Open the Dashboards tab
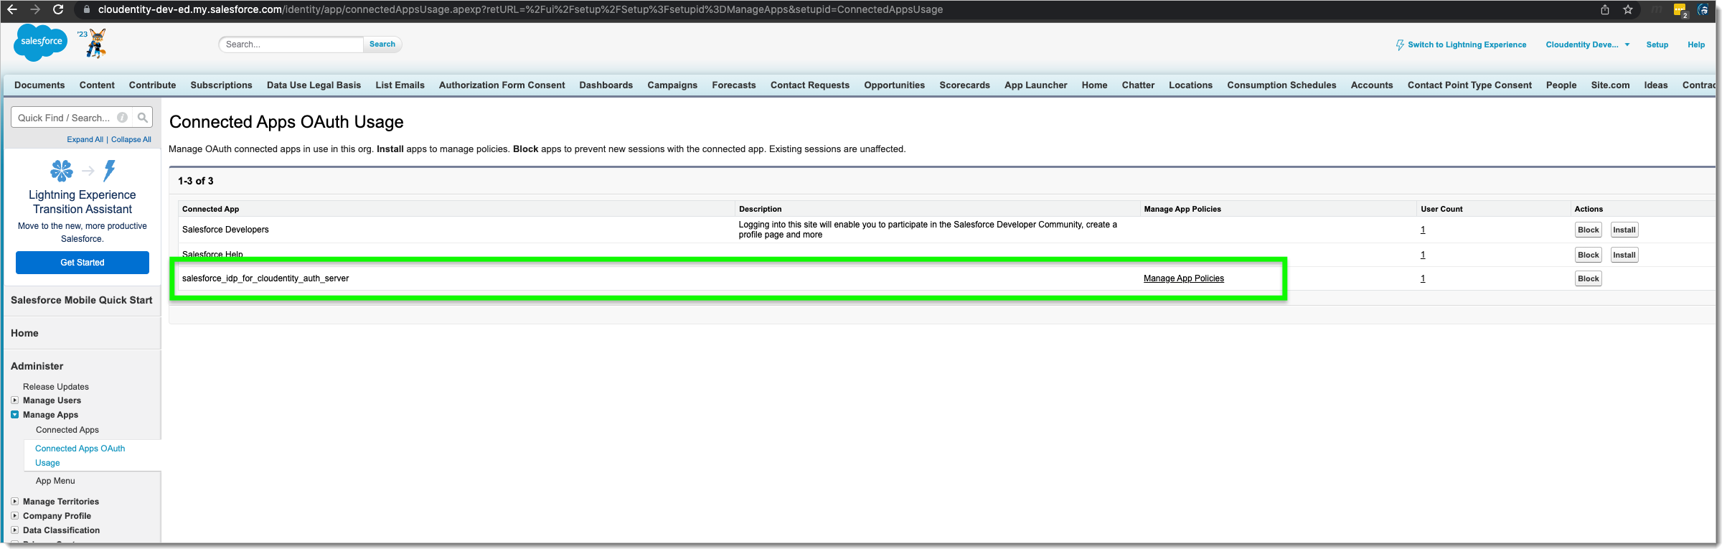This screenshot has height=554, width=1727. coord(606,85)
